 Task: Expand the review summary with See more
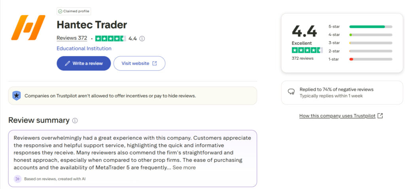coord(184,168)
